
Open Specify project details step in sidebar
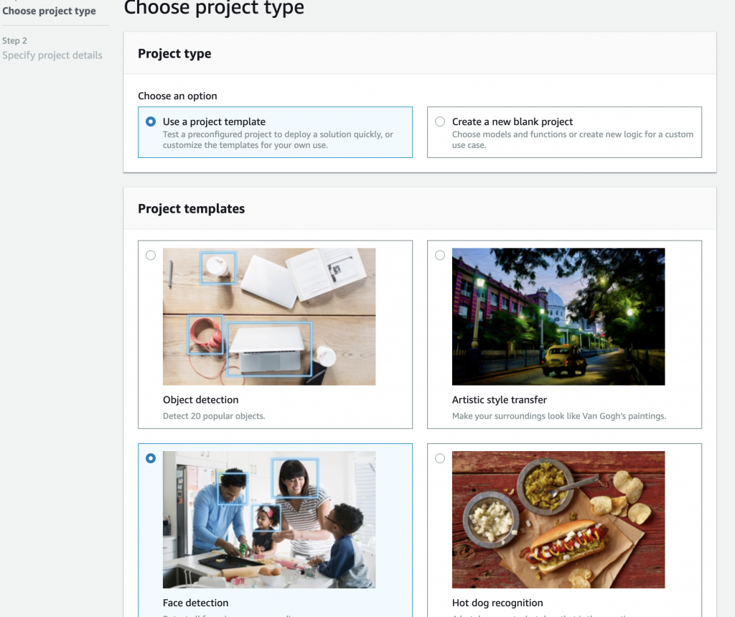[x=52, y=55]
